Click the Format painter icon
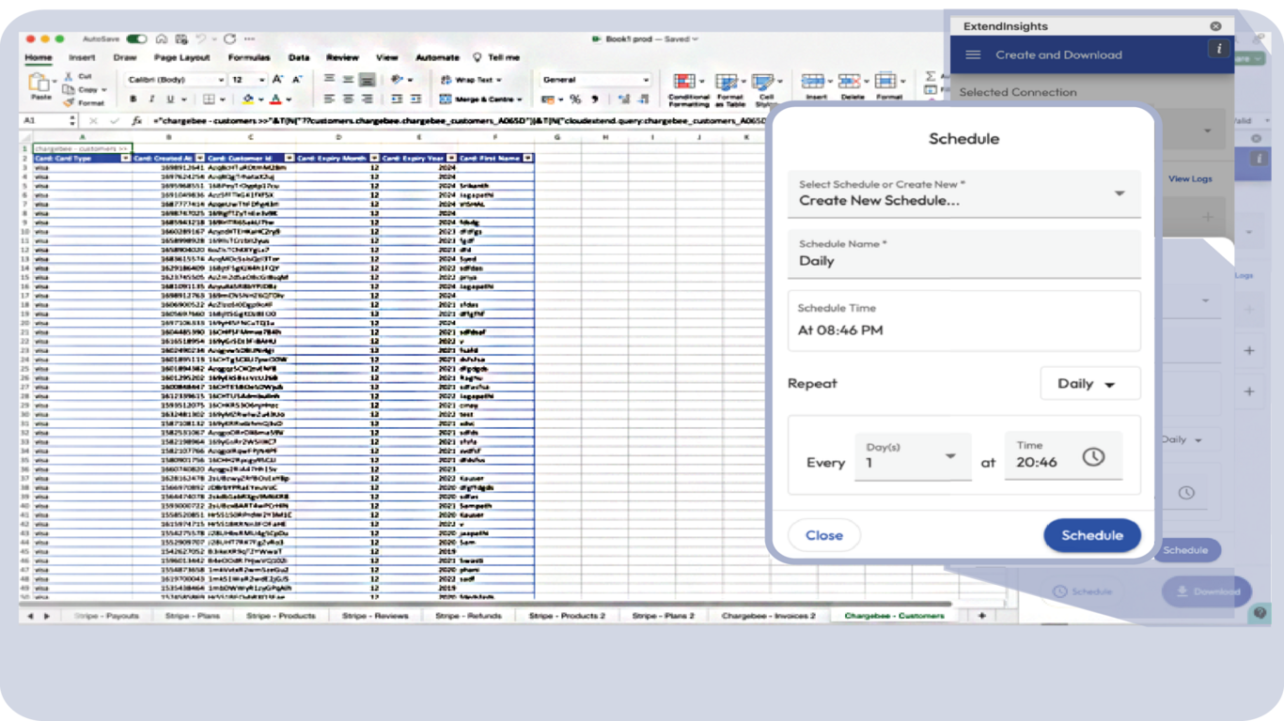 point(68,102)
